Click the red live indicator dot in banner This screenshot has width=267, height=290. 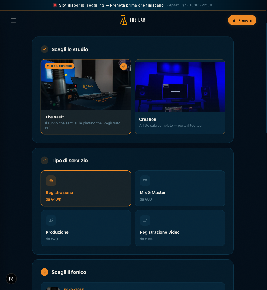pos(55,5)
